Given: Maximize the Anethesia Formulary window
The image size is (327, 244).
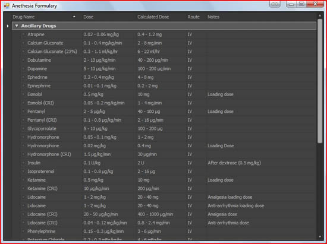Looking at the screenshot, I should tap(301, 4).
